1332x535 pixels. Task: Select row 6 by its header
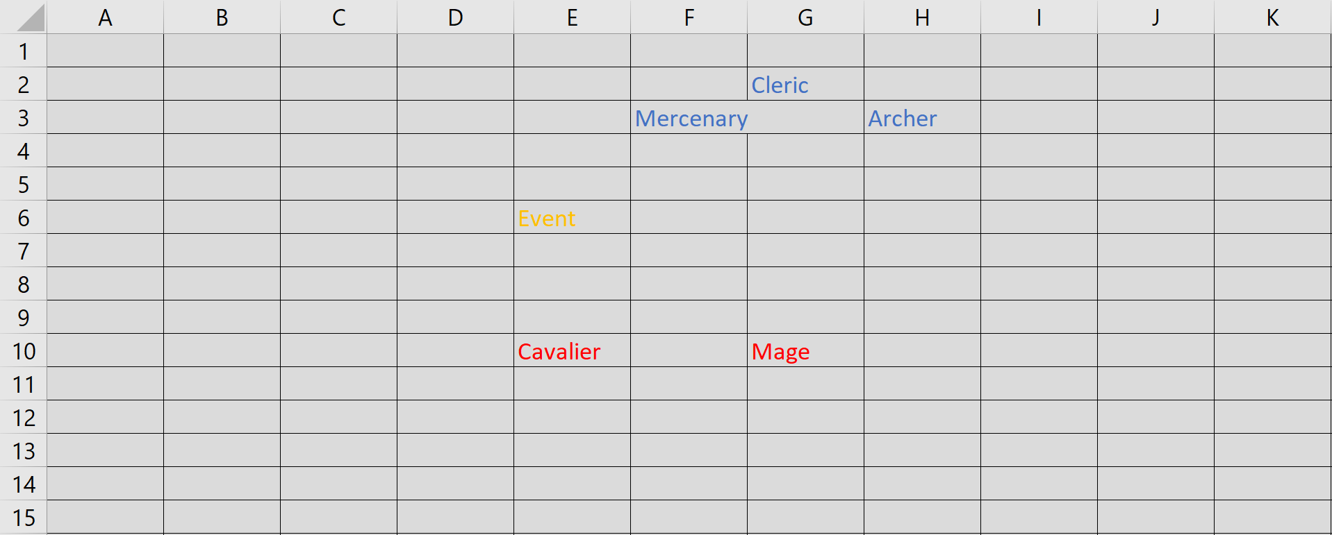tap(24, 218)
